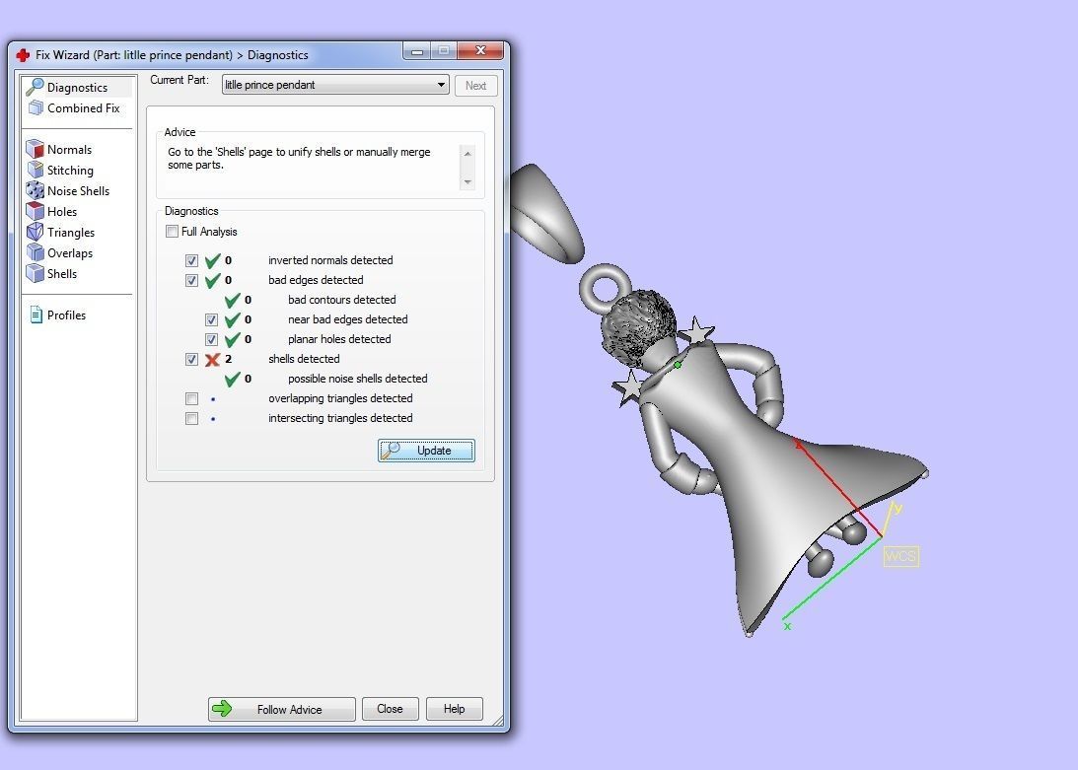Image resolution: width=1078 pixels, height=770 pixels.
Task: Click the Advice box scroll up arrow
Action: (x=467, y=153)
